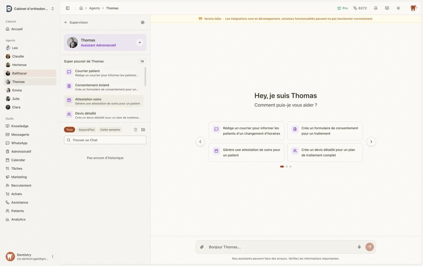Open the Agents breadcrumb item
The height and width of the screenshot is (266, 423).
click(x=94, y=8)
